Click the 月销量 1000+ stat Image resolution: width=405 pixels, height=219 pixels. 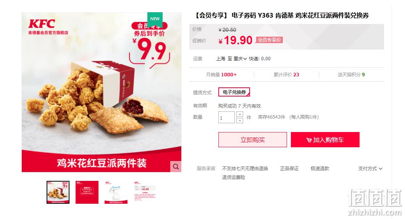click(x=221, y=74)
